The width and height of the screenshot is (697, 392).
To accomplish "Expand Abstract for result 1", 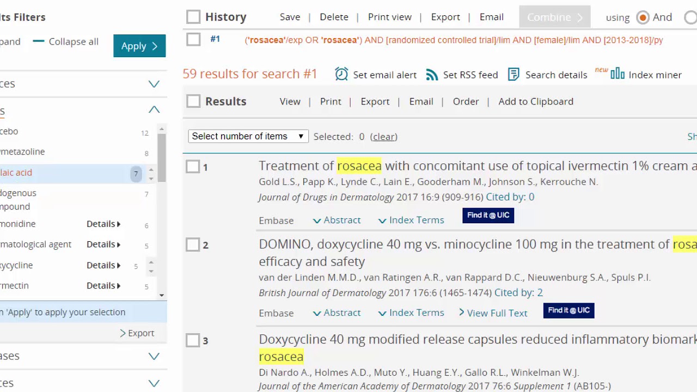I will pos(337,220).
